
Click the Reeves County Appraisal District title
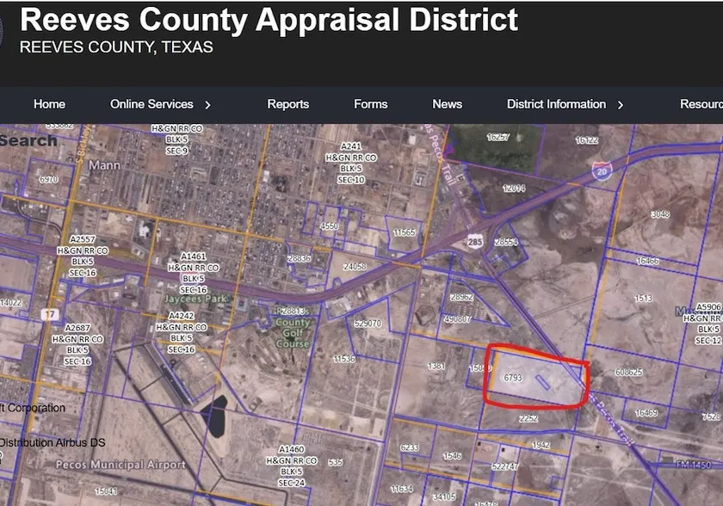[x=269, y=19]
